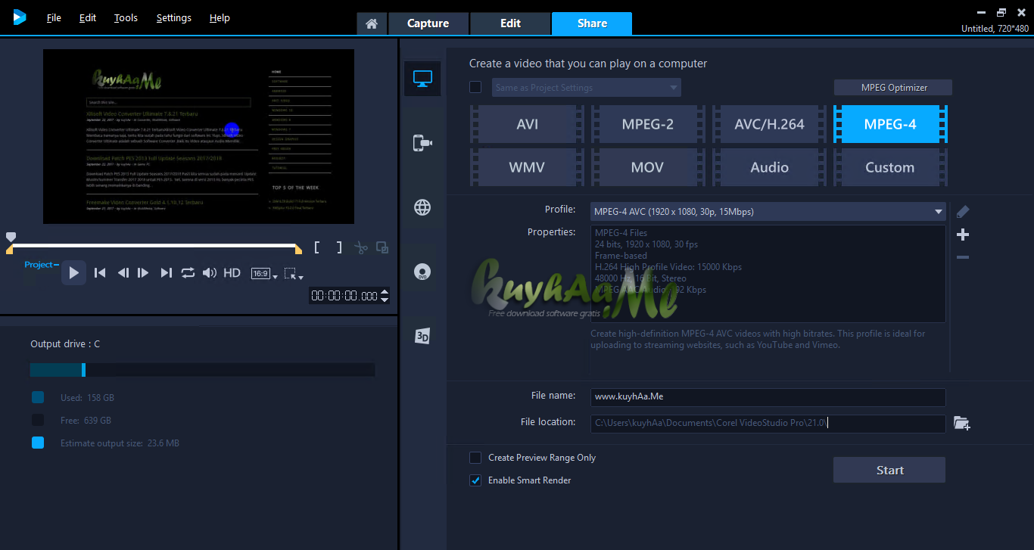
Task: Browse for a file location folder icon
Action: point(962,424)
